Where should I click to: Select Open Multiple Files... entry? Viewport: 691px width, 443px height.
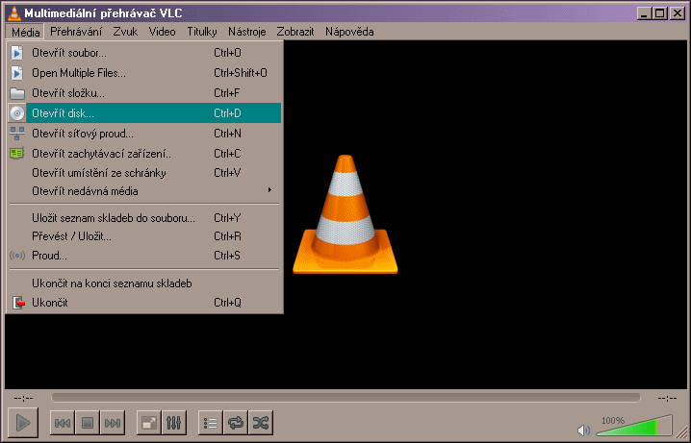click(x=144, y=73)
